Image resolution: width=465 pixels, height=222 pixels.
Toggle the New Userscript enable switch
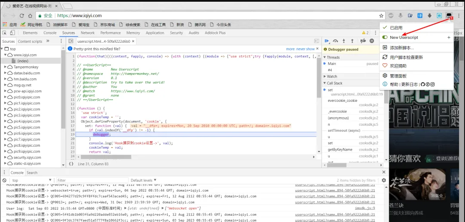point(385,38)
